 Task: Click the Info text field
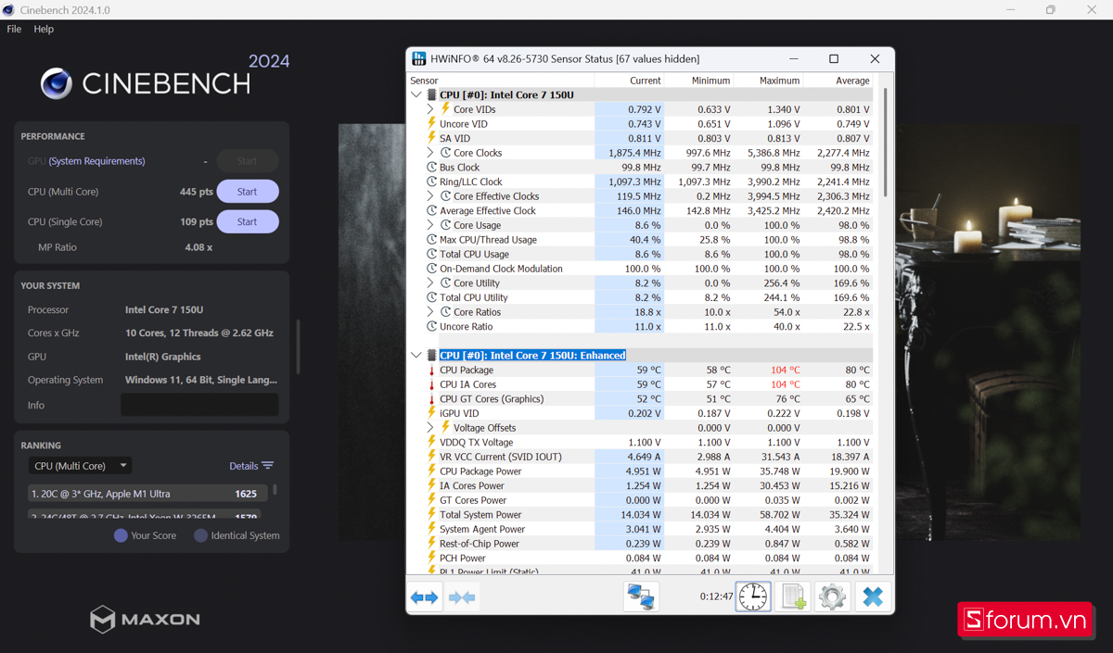pos(199,405)
